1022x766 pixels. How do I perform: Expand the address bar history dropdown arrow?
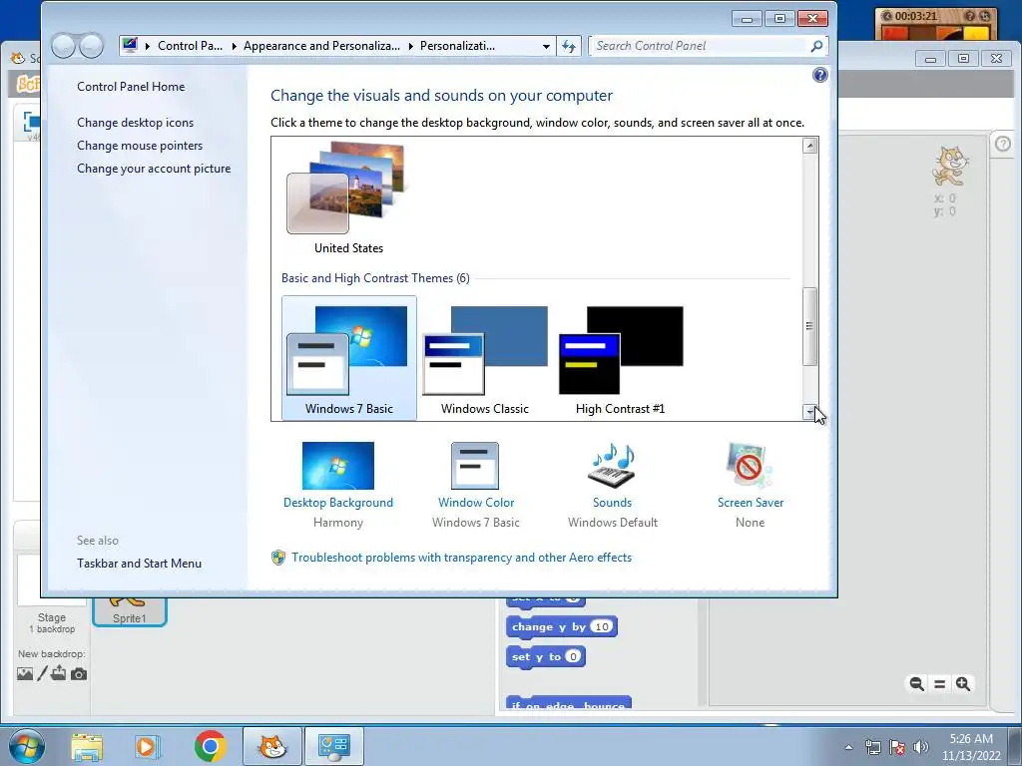(546, 46)
